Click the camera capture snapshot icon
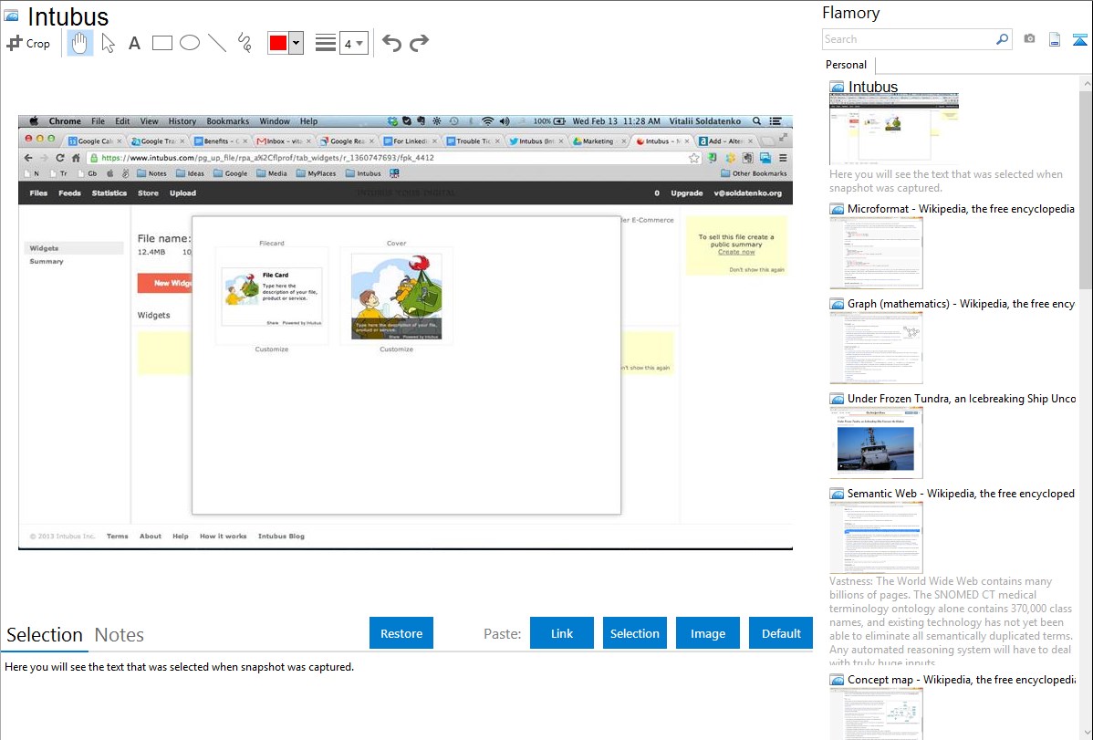Image resolution: width=1093 pixels, height=740 pixels. point(1029,39)
